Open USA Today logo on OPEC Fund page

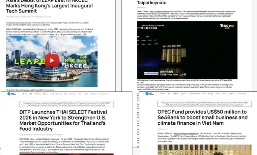point(150,94)
